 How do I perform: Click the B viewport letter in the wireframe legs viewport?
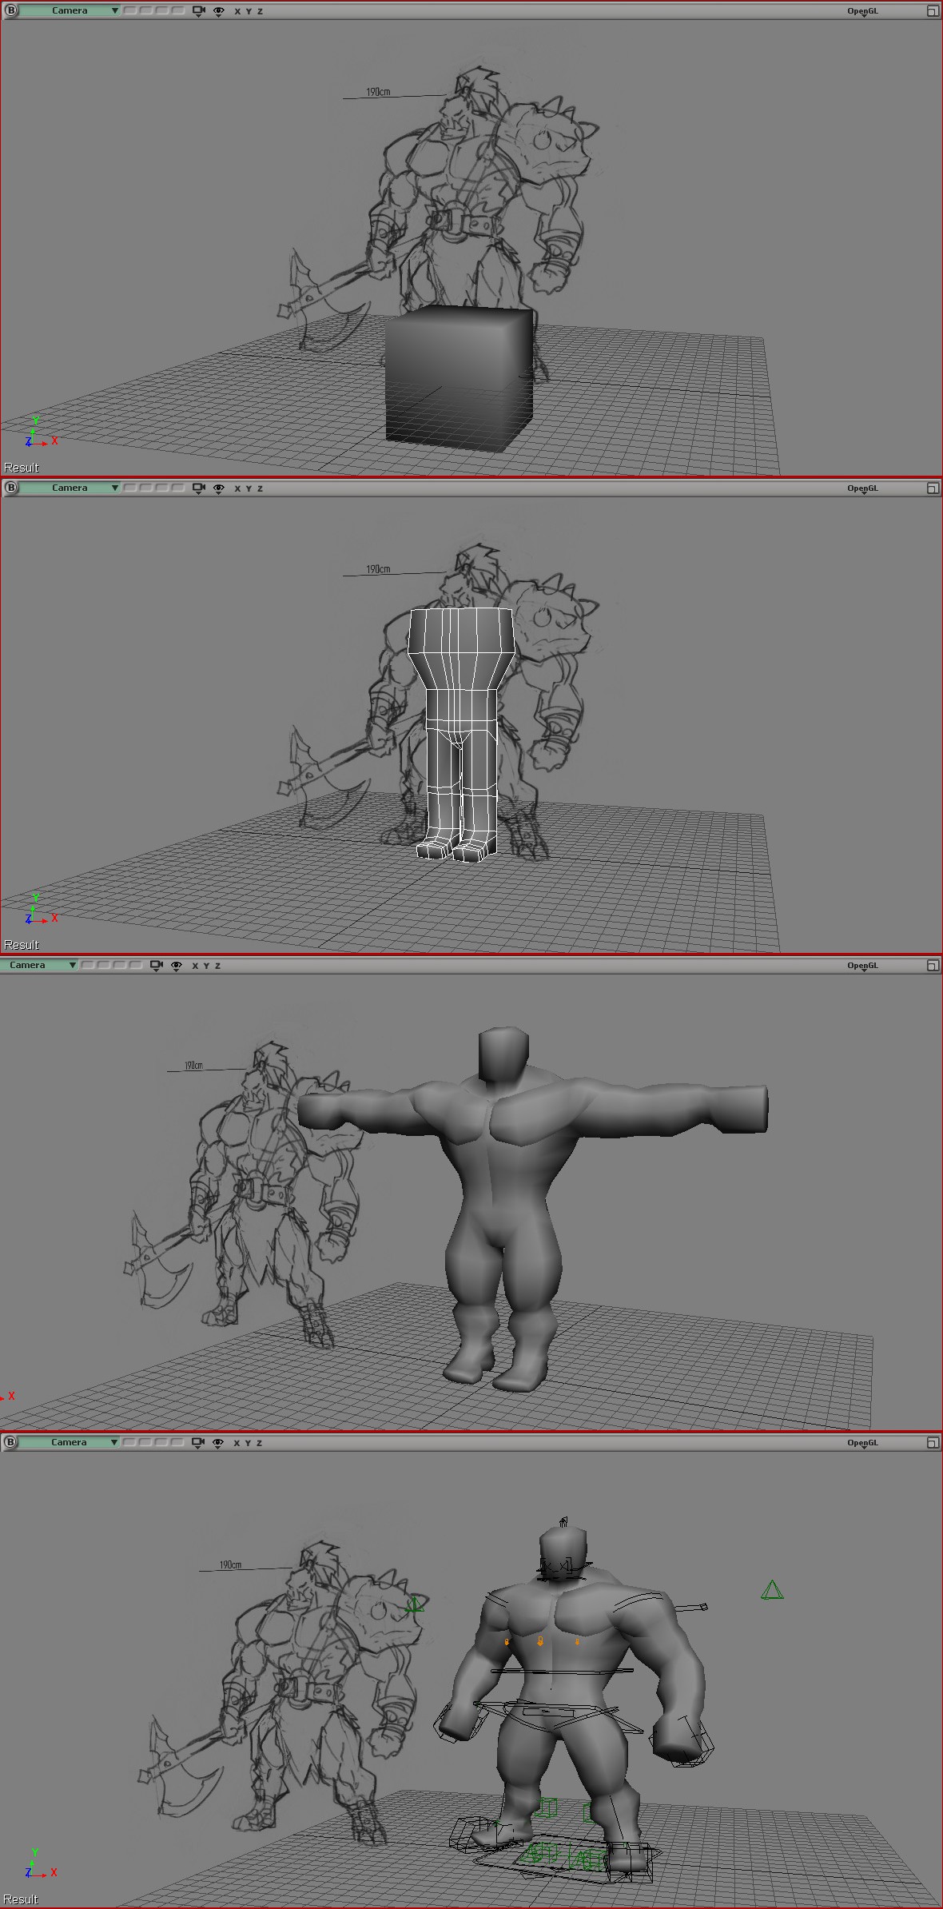(10, 488)
